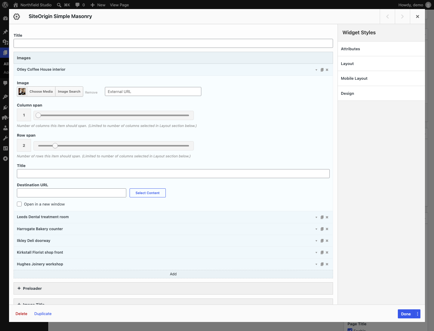Duplicate the Hughes Joinery workshop item
This screenshot has width=434, height=331.
[x=322, y=264]
